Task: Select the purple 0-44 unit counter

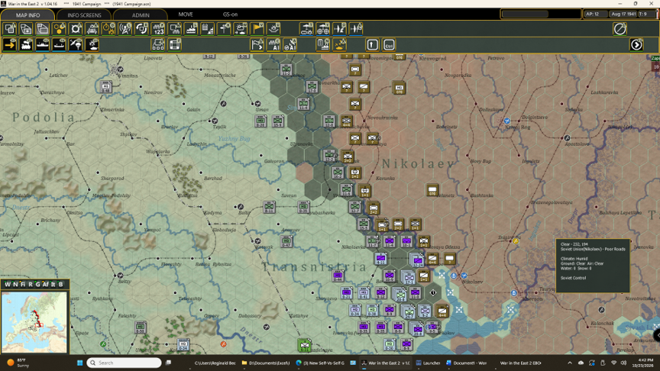Action: tap(338, 276)
